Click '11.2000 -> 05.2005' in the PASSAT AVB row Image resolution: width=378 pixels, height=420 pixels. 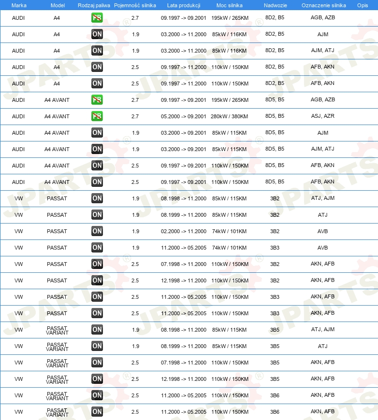click(x=184, y=248)
